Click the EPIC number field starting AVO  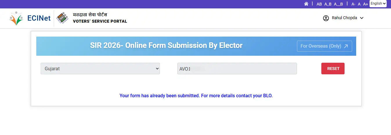click(x=237, y=69)
